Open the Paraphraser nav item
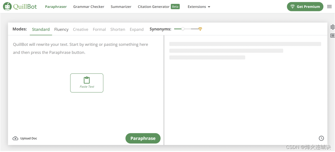The image size is (335, 152). 56,7
